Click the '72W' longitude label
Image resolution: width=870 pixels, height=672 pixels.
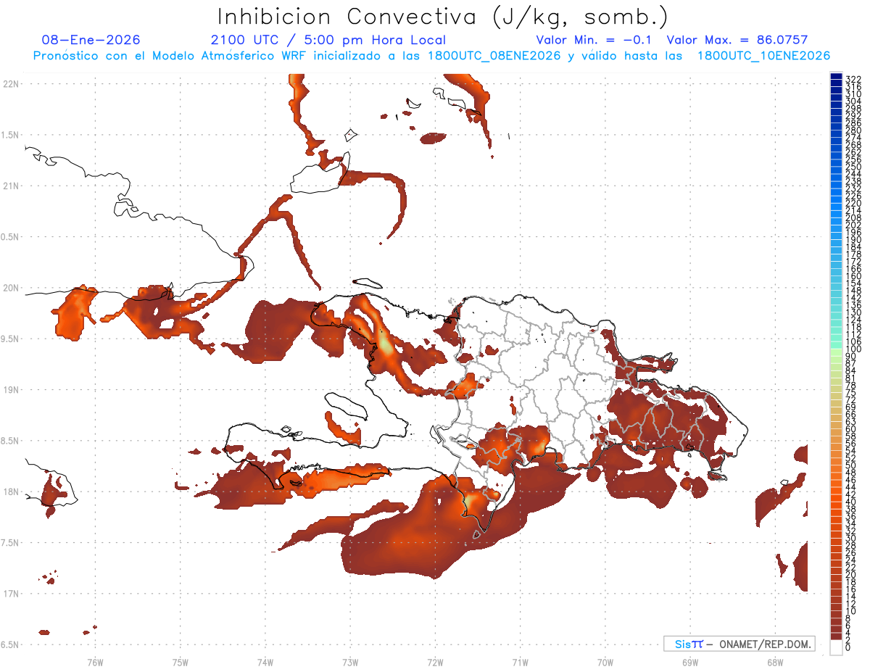(x=435, y=662)
